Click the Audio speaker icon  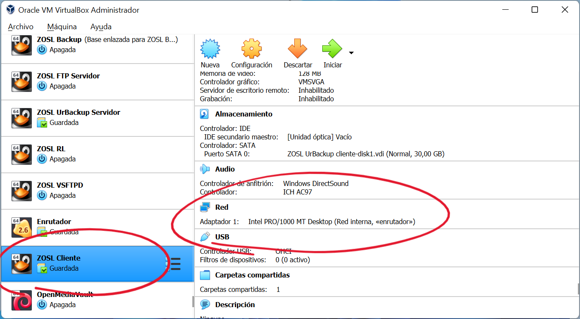click(x=205, y=169)
